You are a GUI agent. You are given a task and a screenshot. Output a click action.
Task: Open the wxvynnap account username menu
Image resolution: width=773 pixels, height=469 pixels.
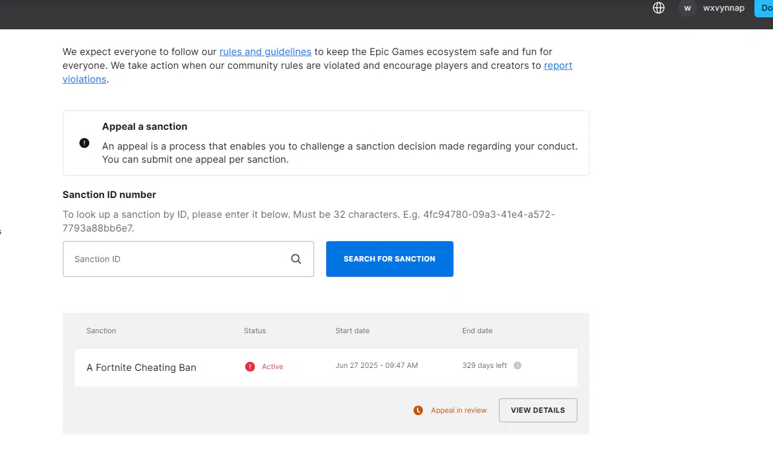(x=724, y=8)
